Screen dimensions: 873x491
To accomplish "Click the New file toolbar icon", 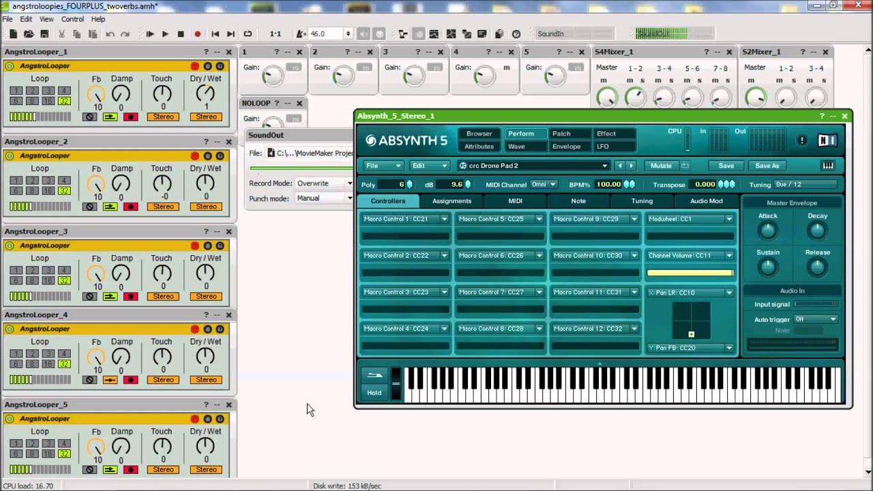I will (x=12, y=34).
